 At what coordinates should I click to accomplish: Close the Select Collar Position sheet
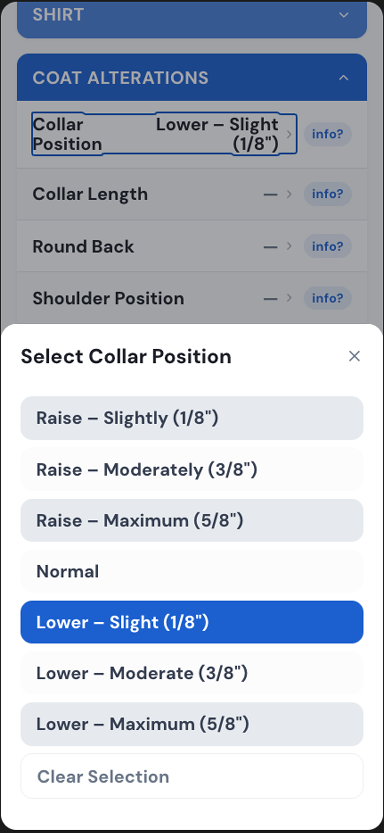[354, 356]
